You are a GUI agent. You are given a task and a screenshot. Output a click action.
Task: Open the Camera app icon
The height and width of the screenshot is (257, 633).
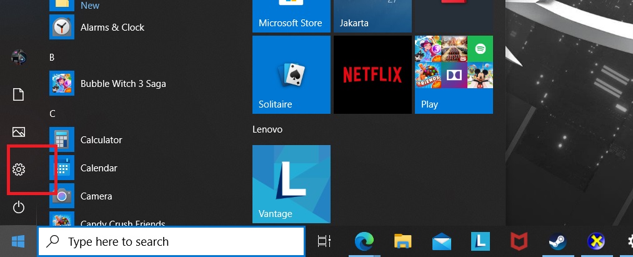pyautogui.click(x=62, y=196)
